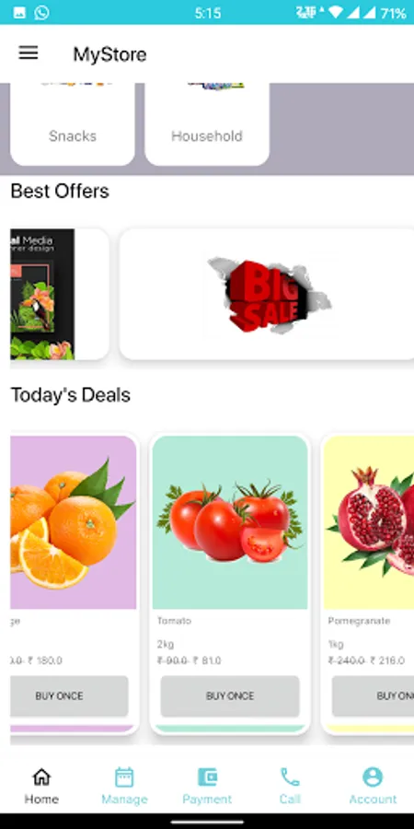
Task: View the Big Sale offer banner
Action: click(x=267, y=295)
